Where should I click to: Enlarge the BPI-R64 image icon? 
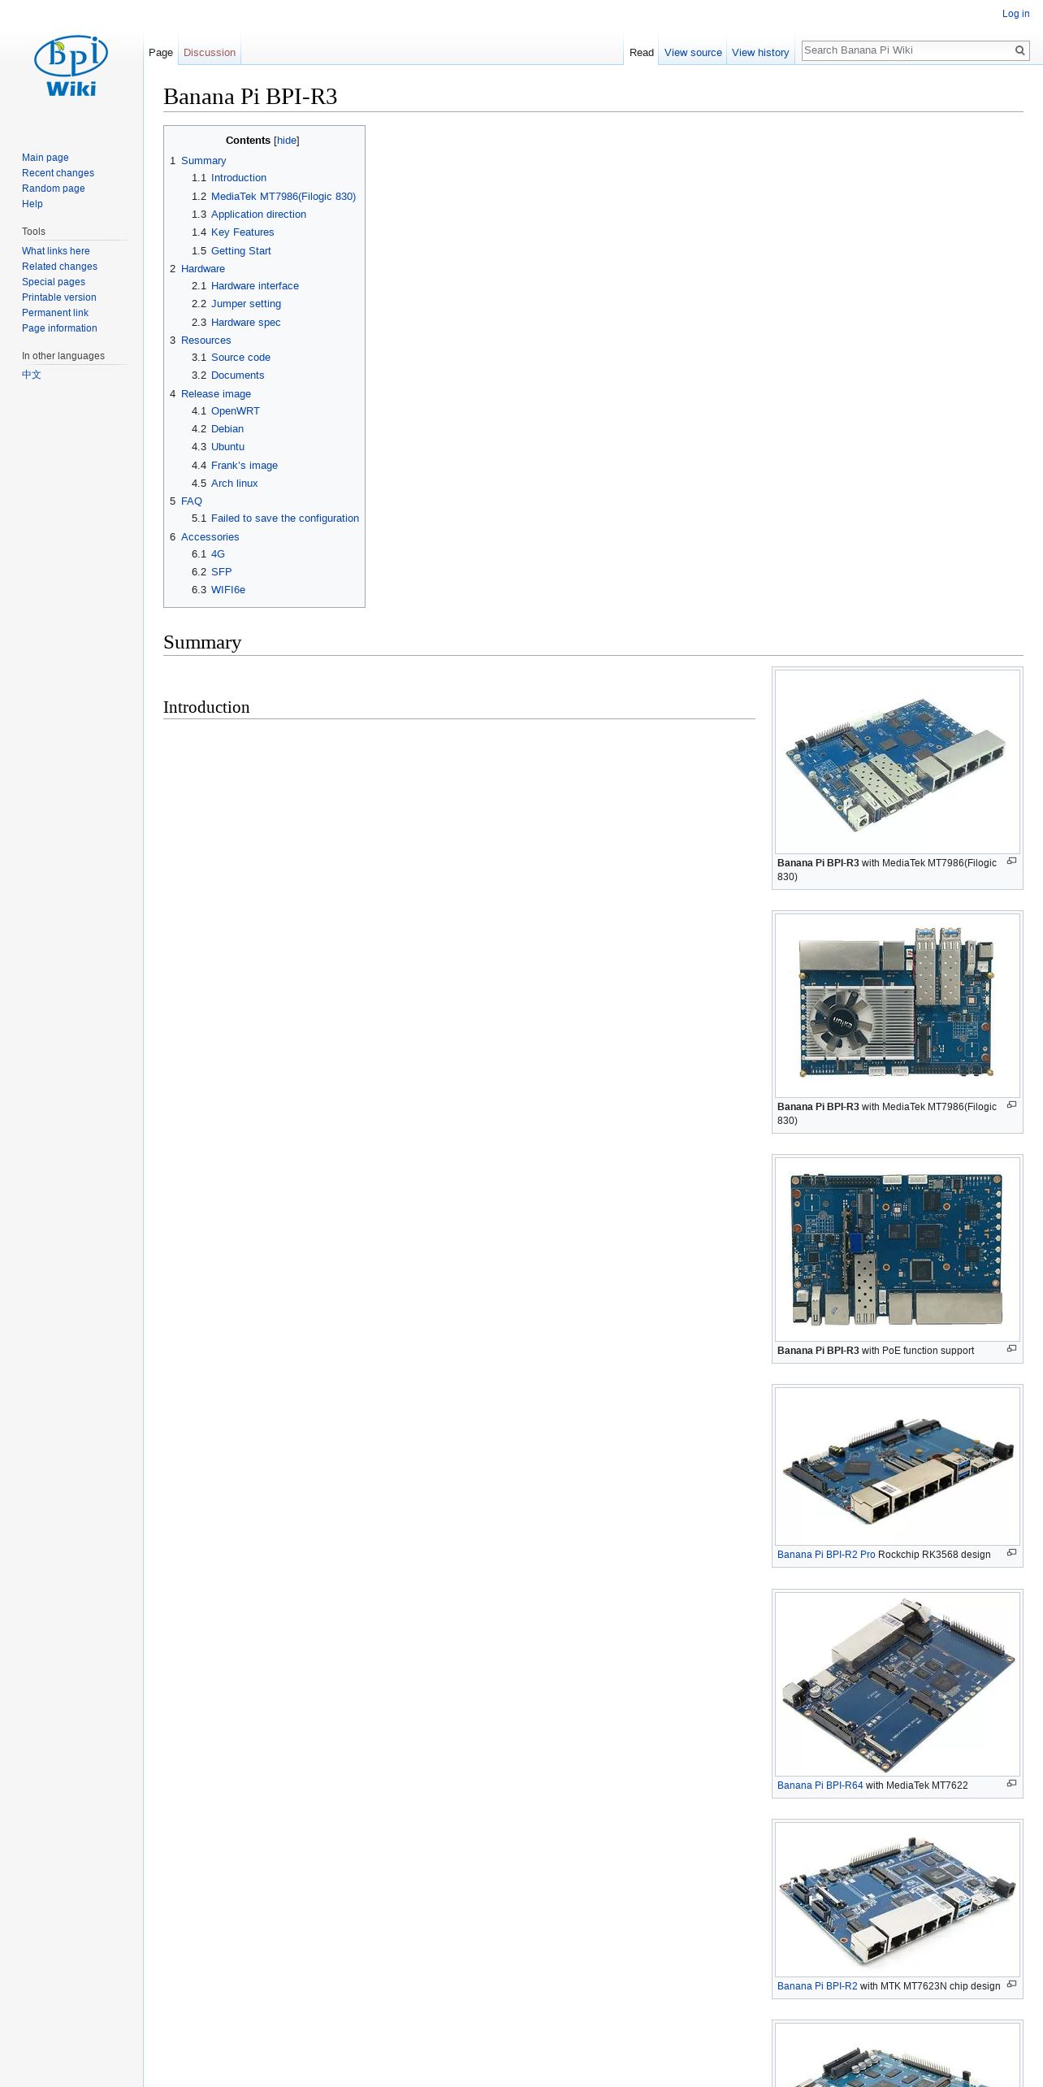point(1011,1783)
